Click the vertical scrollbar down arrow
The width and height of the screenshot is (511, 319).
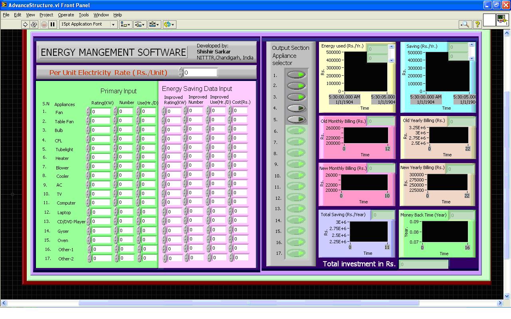pyautogui.click(x=507, y=296)
